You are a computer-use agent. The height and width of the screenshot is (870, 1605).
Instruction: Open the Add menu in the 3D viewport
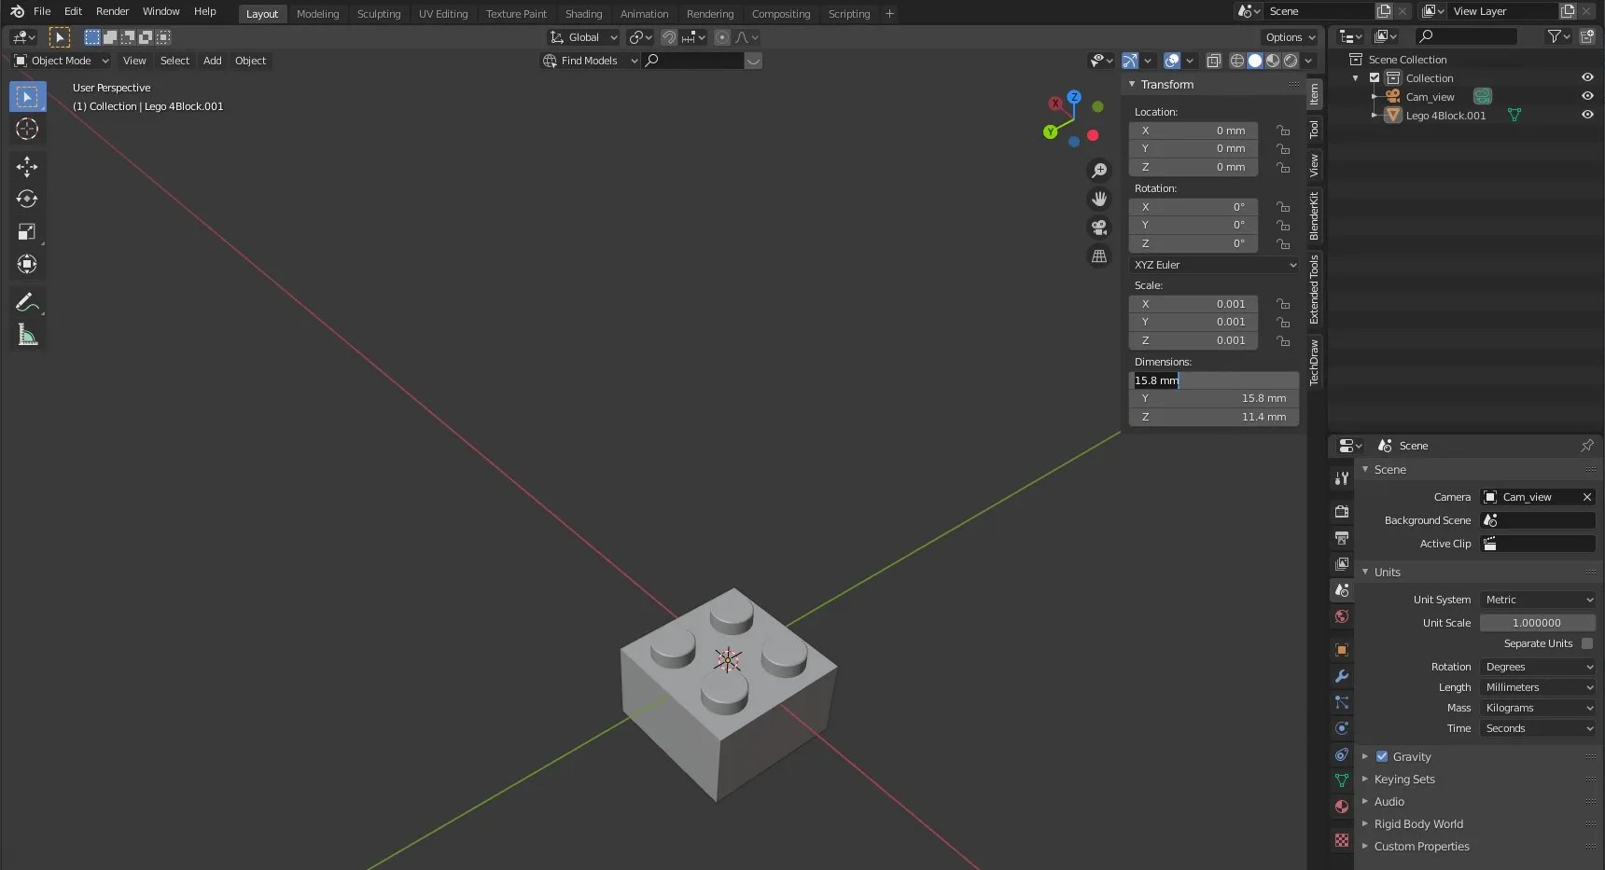[x=212, y=61]
